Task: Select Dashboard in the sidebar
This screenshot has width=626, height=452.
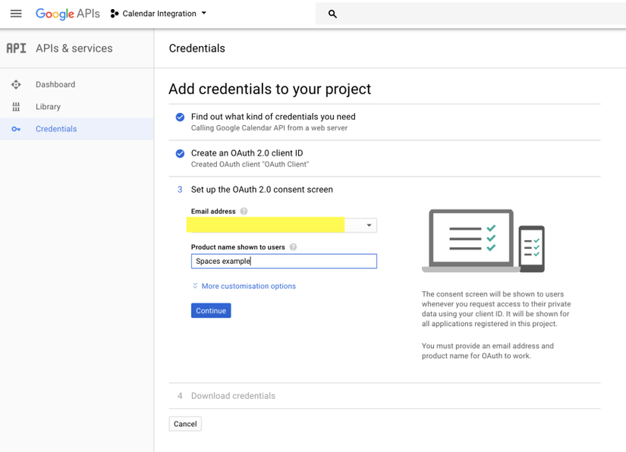Action: (55, 84)
